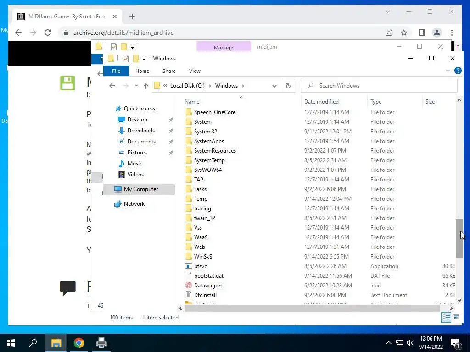Select the twain_32 folder
470x352 pixels.
pyautogui.click(x=204, y=218)
